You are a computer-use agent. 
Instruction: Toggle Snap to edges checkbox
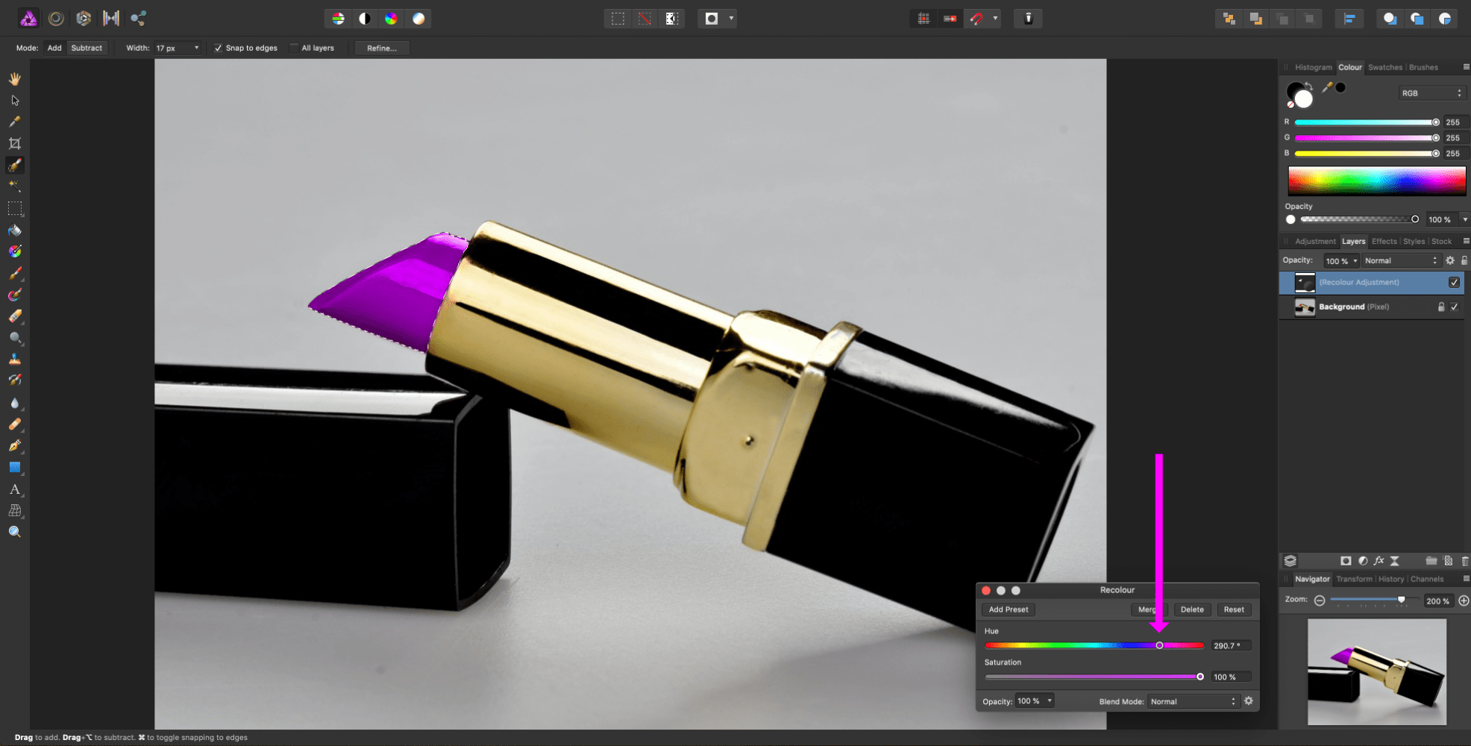click(x=218, y=48)
